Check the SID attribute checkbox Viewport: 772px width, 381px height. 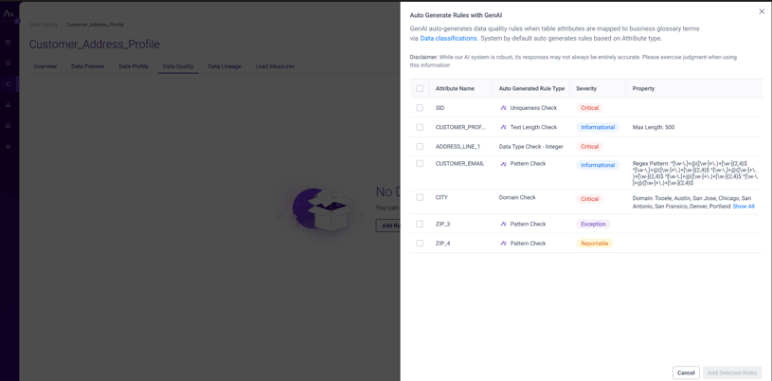(420, 108)
